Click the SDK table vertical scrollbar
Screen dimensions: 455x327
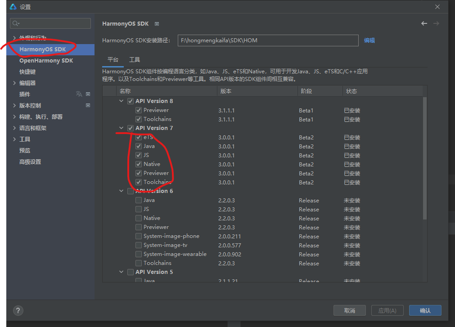point(425,158)
